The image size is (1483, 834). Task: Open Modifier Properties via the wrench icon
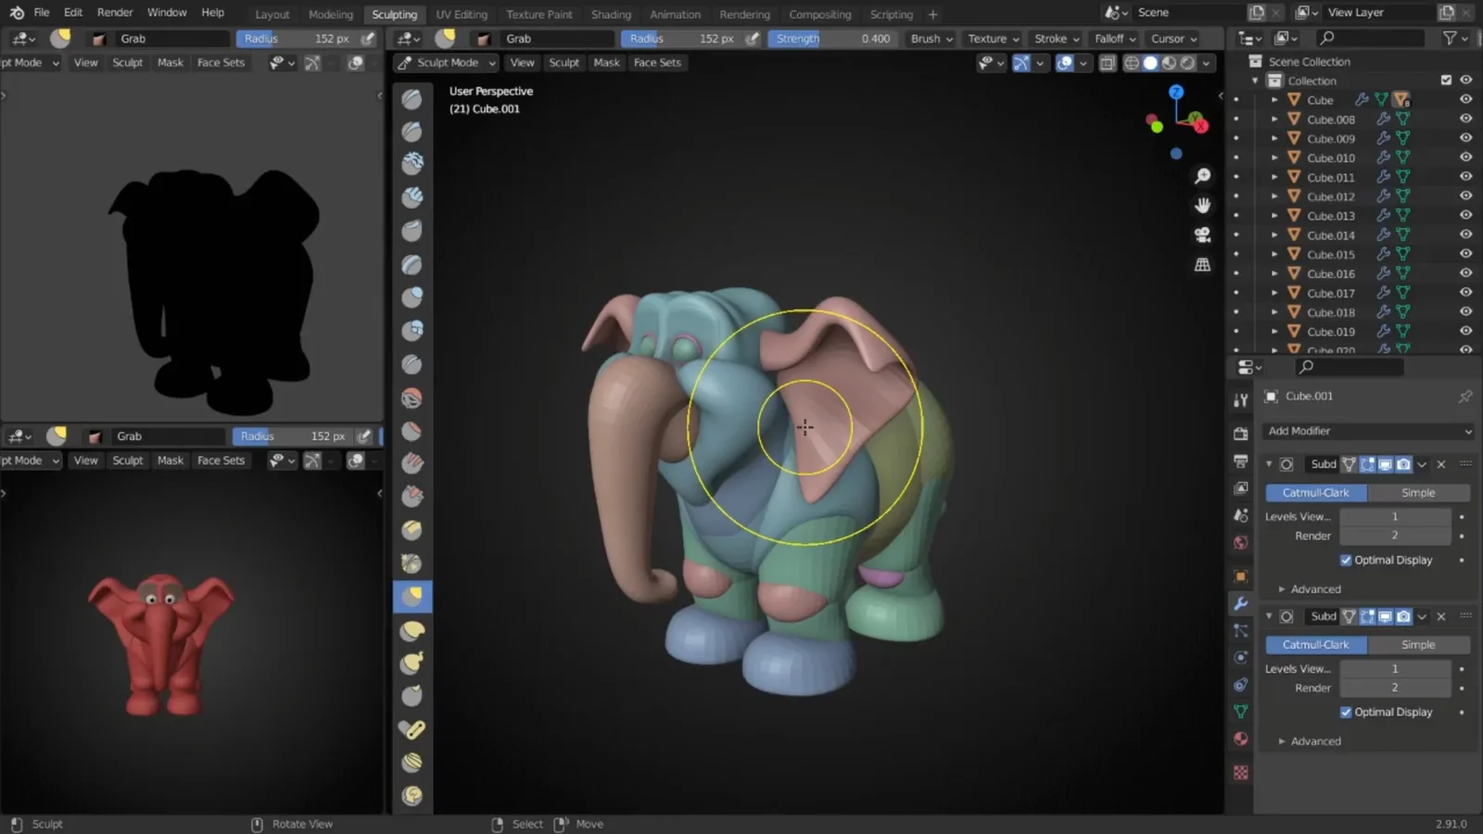click(1241, 604)
